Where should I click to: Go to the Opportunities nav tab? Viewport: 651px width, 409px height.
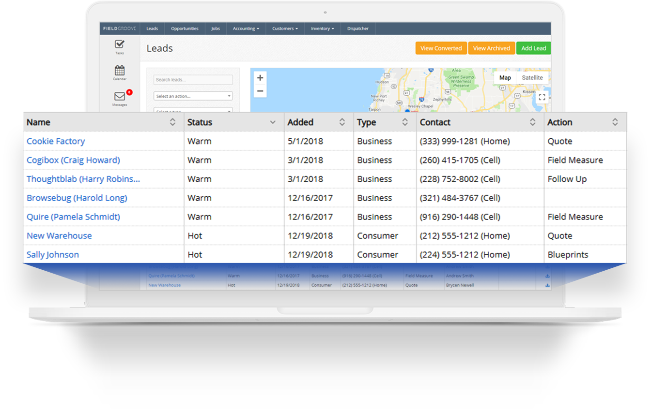click(x=185, y=29)
